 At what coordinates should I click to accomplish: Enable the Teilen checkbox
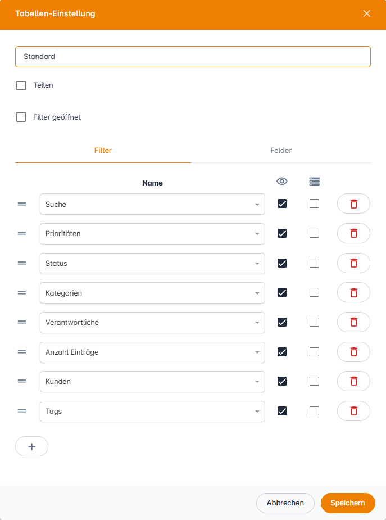tap(21, 85)
